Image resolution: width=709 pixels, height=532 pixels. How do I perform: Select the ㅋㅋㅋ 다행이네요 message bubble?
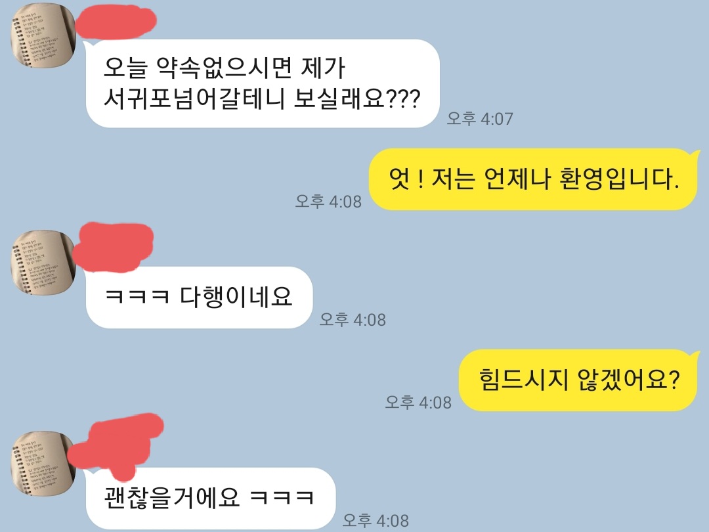coord(199,298)
